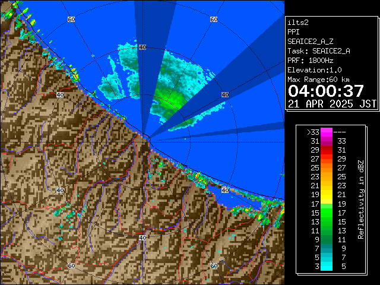
Task: Click the southeast '60' range ring label
Action: coord(214,265)
